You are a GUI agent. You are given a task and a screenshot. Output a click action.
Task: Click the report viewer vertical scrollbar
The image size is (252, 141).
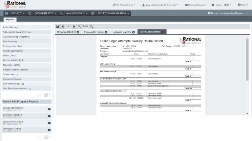[x=247, y=59]
